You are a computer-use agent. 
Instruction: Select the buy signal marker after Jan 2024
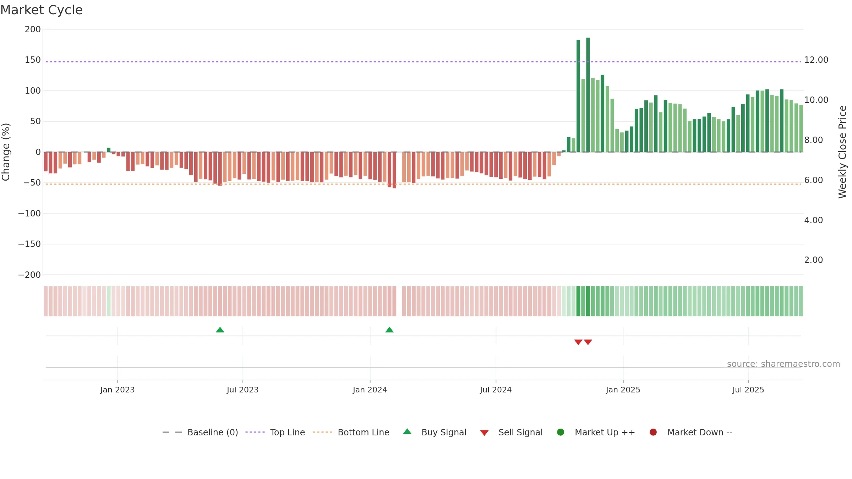pos(389,330)
